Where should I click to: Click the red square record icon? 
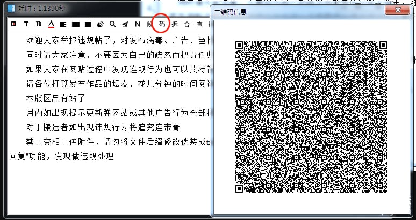(x=14, y=24)
